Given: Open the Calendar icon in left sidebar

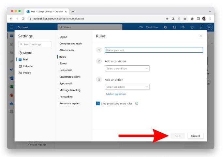Looking at the screenshot, I should [x=11, y=44].
